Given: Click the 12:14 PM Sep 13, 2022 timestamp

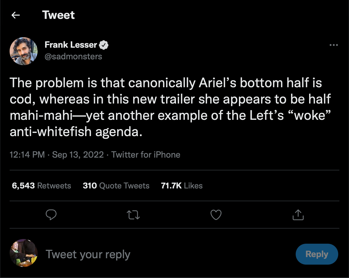Looking at the screenshot, I should point(57,155).
